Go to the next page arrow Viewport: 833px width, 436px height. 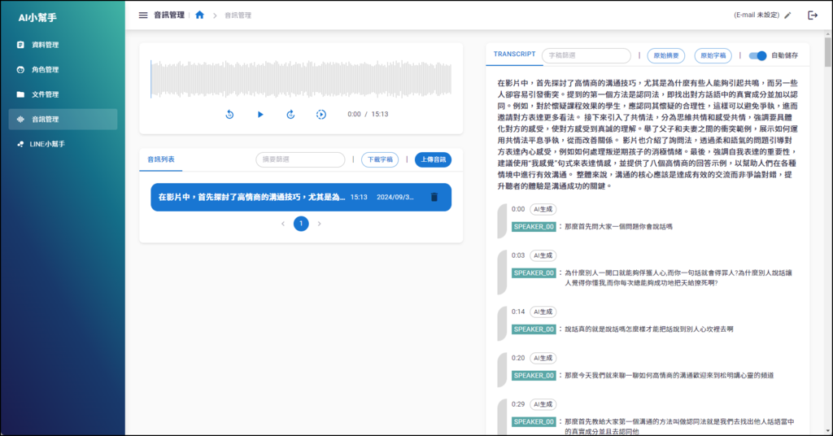point(319,224)
